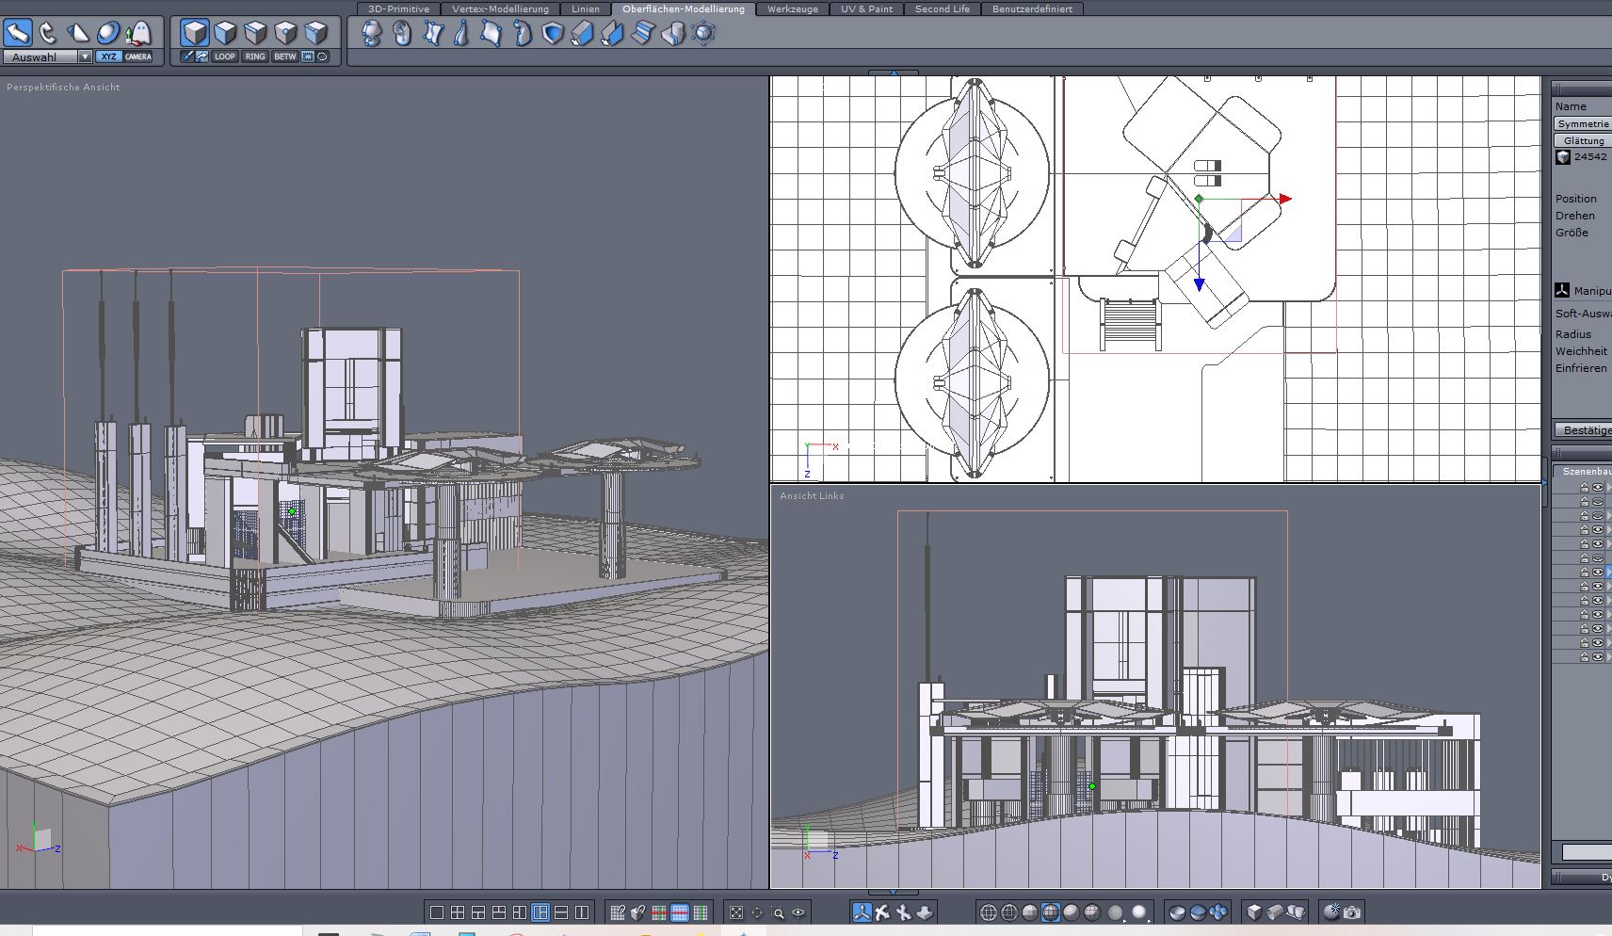Image resolution: width=1612 pixels, height=936 pixels.
Task: Toggle XYZ coordinate mode
Action: [108, 56]
